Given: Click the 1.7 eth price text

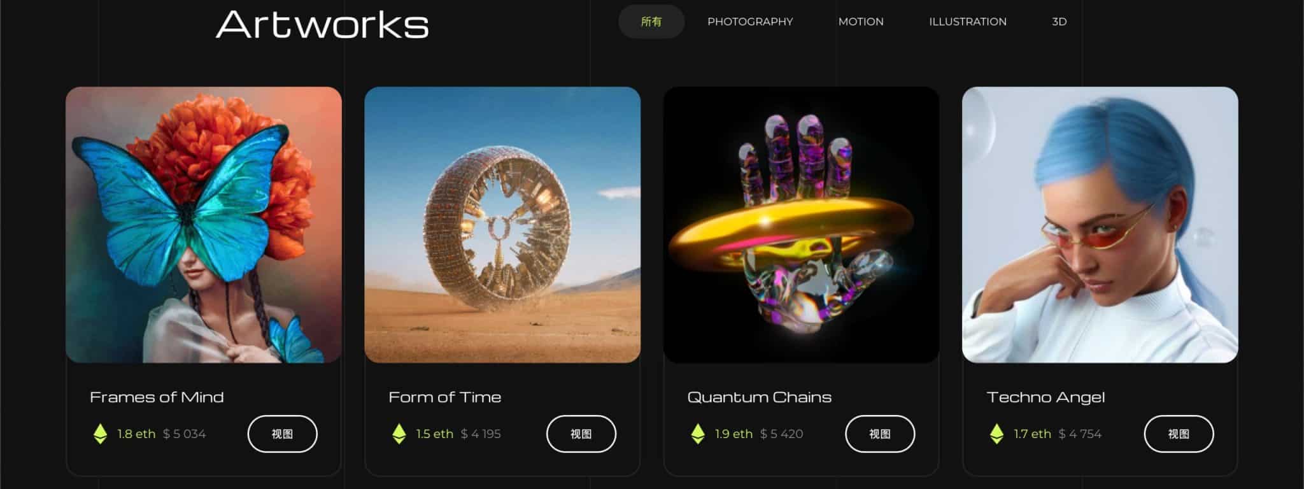Looking at the screenshot, I should [x=1032, y=434].
